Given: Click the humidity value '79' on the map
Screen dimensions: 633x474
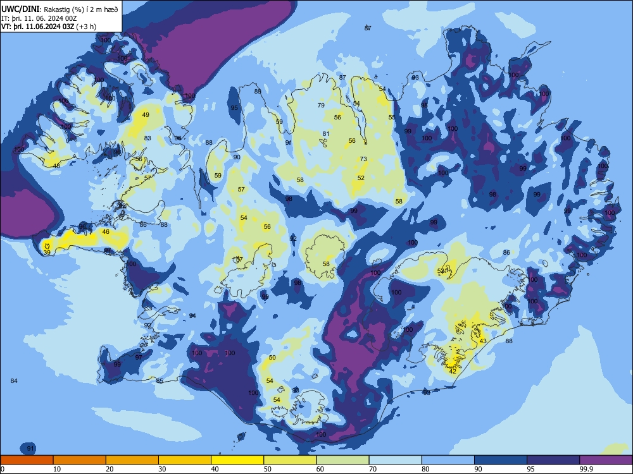Looking at the screenshot, I should click(321, 105).
